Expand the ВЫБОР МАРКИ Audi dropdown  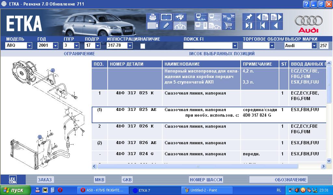pyautogui.click(x=314, y=46)
